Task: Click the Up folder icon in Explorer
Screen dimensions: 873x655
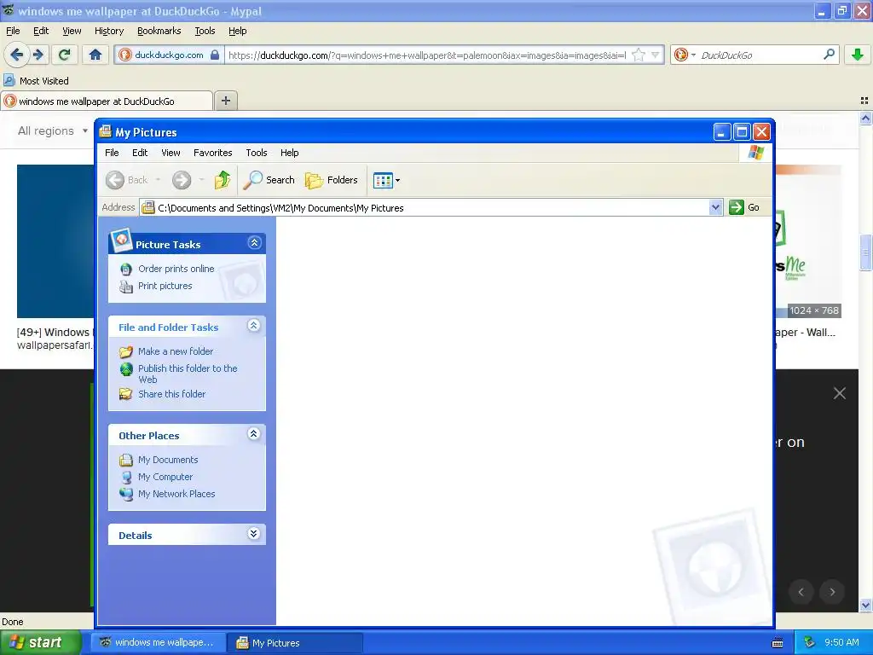Action: [x=223, y=180]
